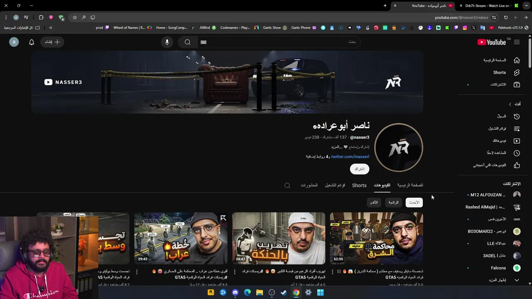Bookmark this page with the star icon
The image size is (532, 299).
(x=75, y=17)
